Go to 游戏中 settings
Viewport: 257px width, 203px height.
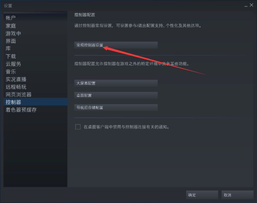pos(35,33)
